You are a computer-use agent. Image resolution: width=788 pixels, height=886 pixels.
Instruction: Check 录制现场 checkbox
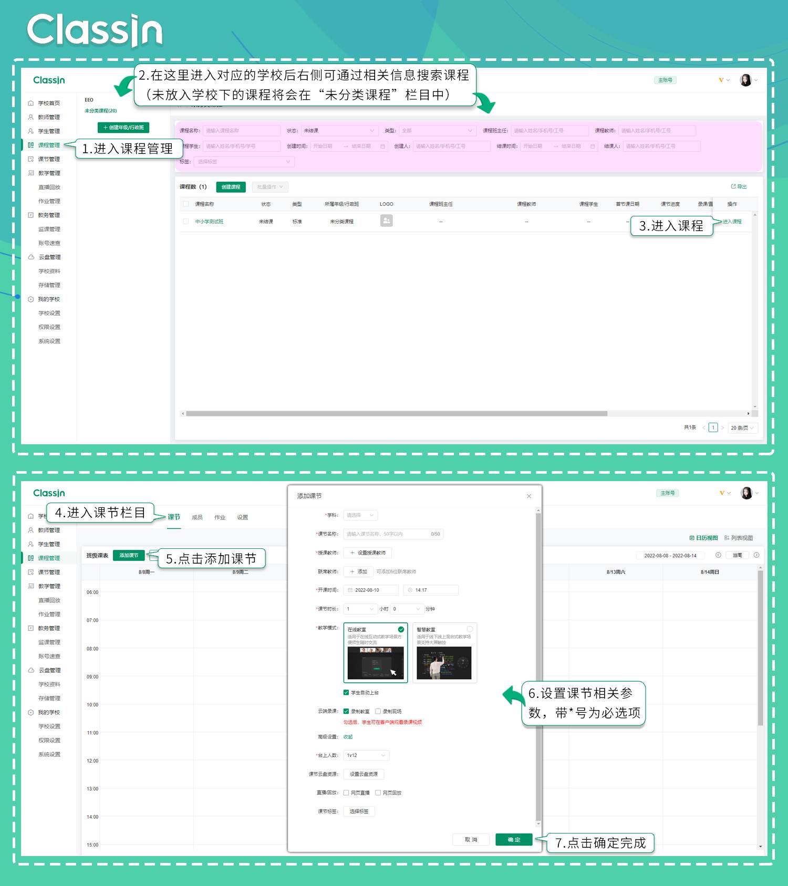(378, 711)
